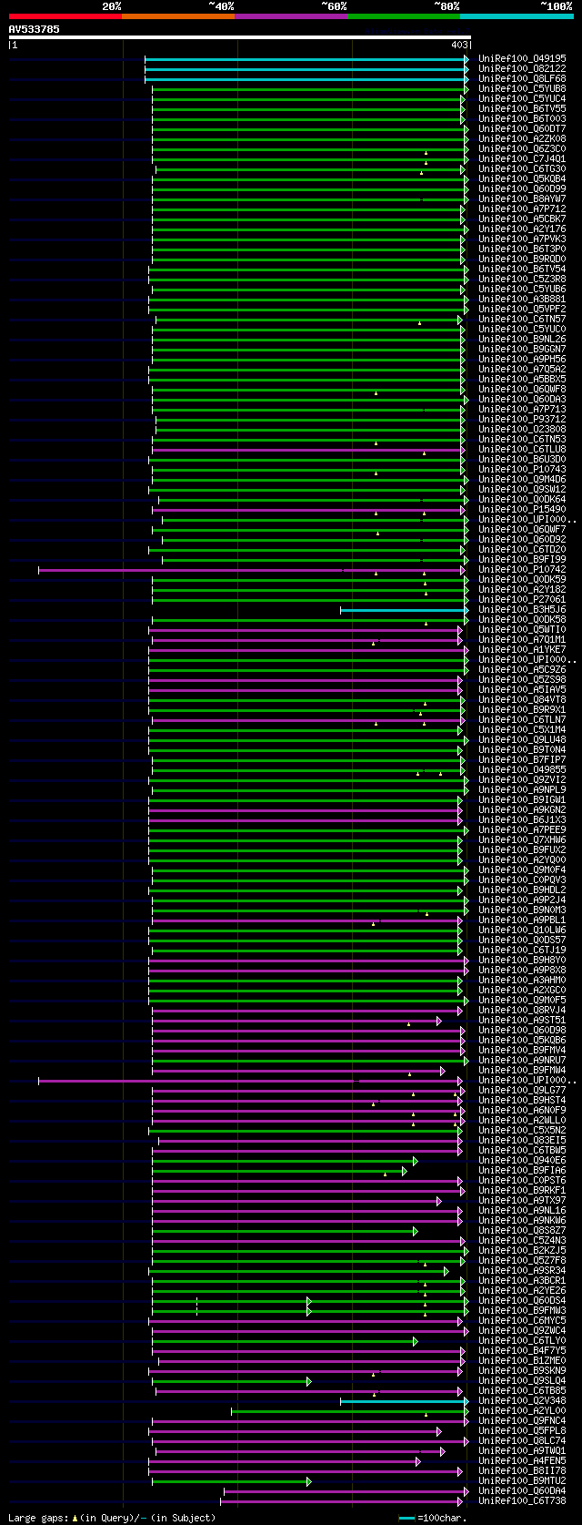Image resolution: width=582 pixels, height=1525 pixels.
Task: Click the UniRef100_O23808 label
Action: click(x=522, y=429)
